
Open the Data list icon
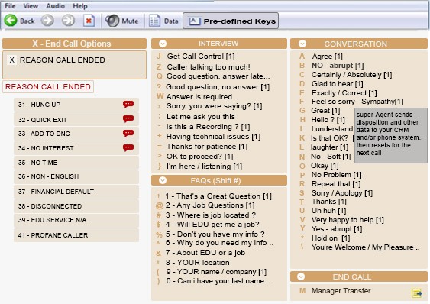click(154, 21)
